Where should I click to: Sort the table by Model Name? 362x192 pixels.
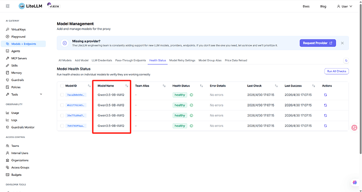[x=126, y=86]
